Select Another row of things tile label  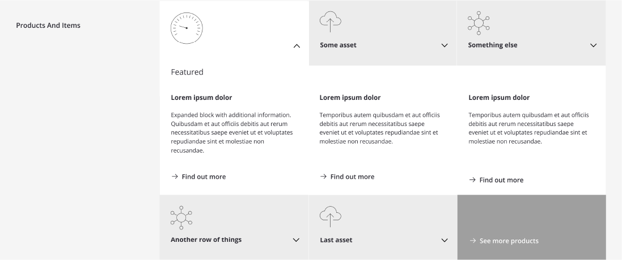(x=206, y=240)
